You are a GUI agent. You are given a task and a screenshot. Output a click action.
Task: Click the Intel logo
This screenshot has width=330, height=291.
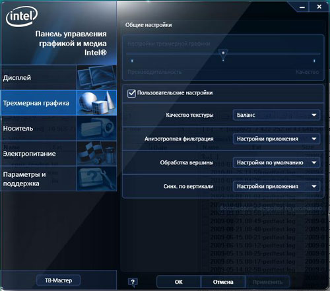click(22, 16)
